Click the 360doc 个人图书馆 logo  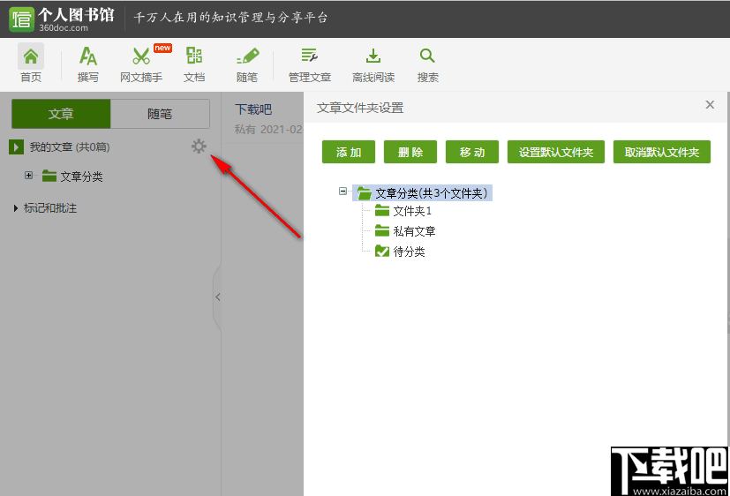pyautogui.click(x=62, y=19)
